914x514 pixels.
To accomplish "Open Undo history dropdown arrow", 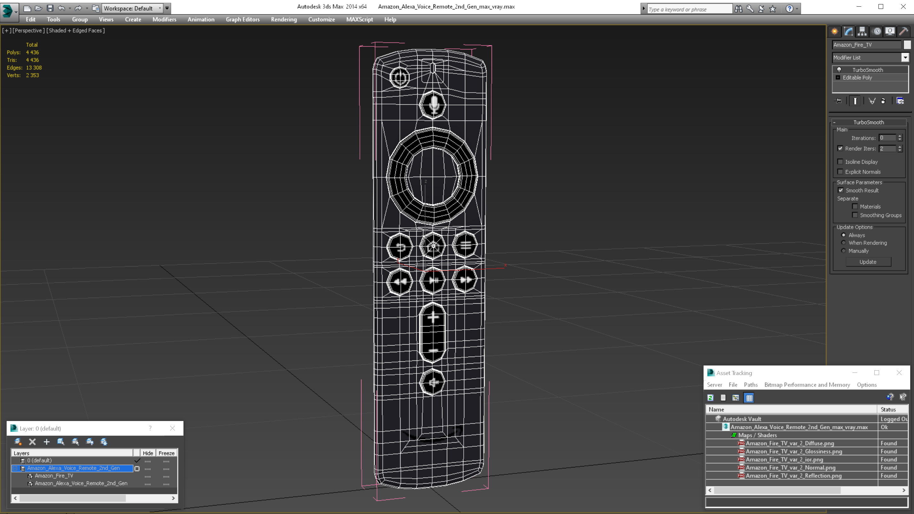I will coord(70,8).
